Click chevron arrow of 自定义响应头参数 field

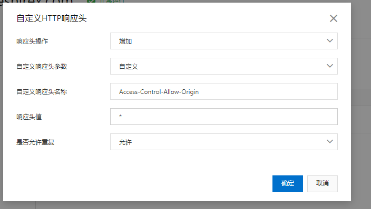click(x=330, y=66)
